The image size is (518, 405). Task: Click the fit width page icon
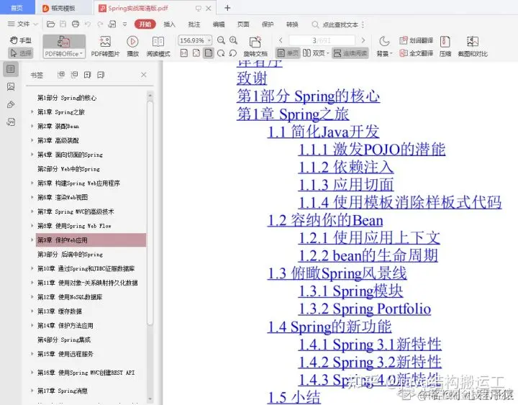click(x=196, y=53)
